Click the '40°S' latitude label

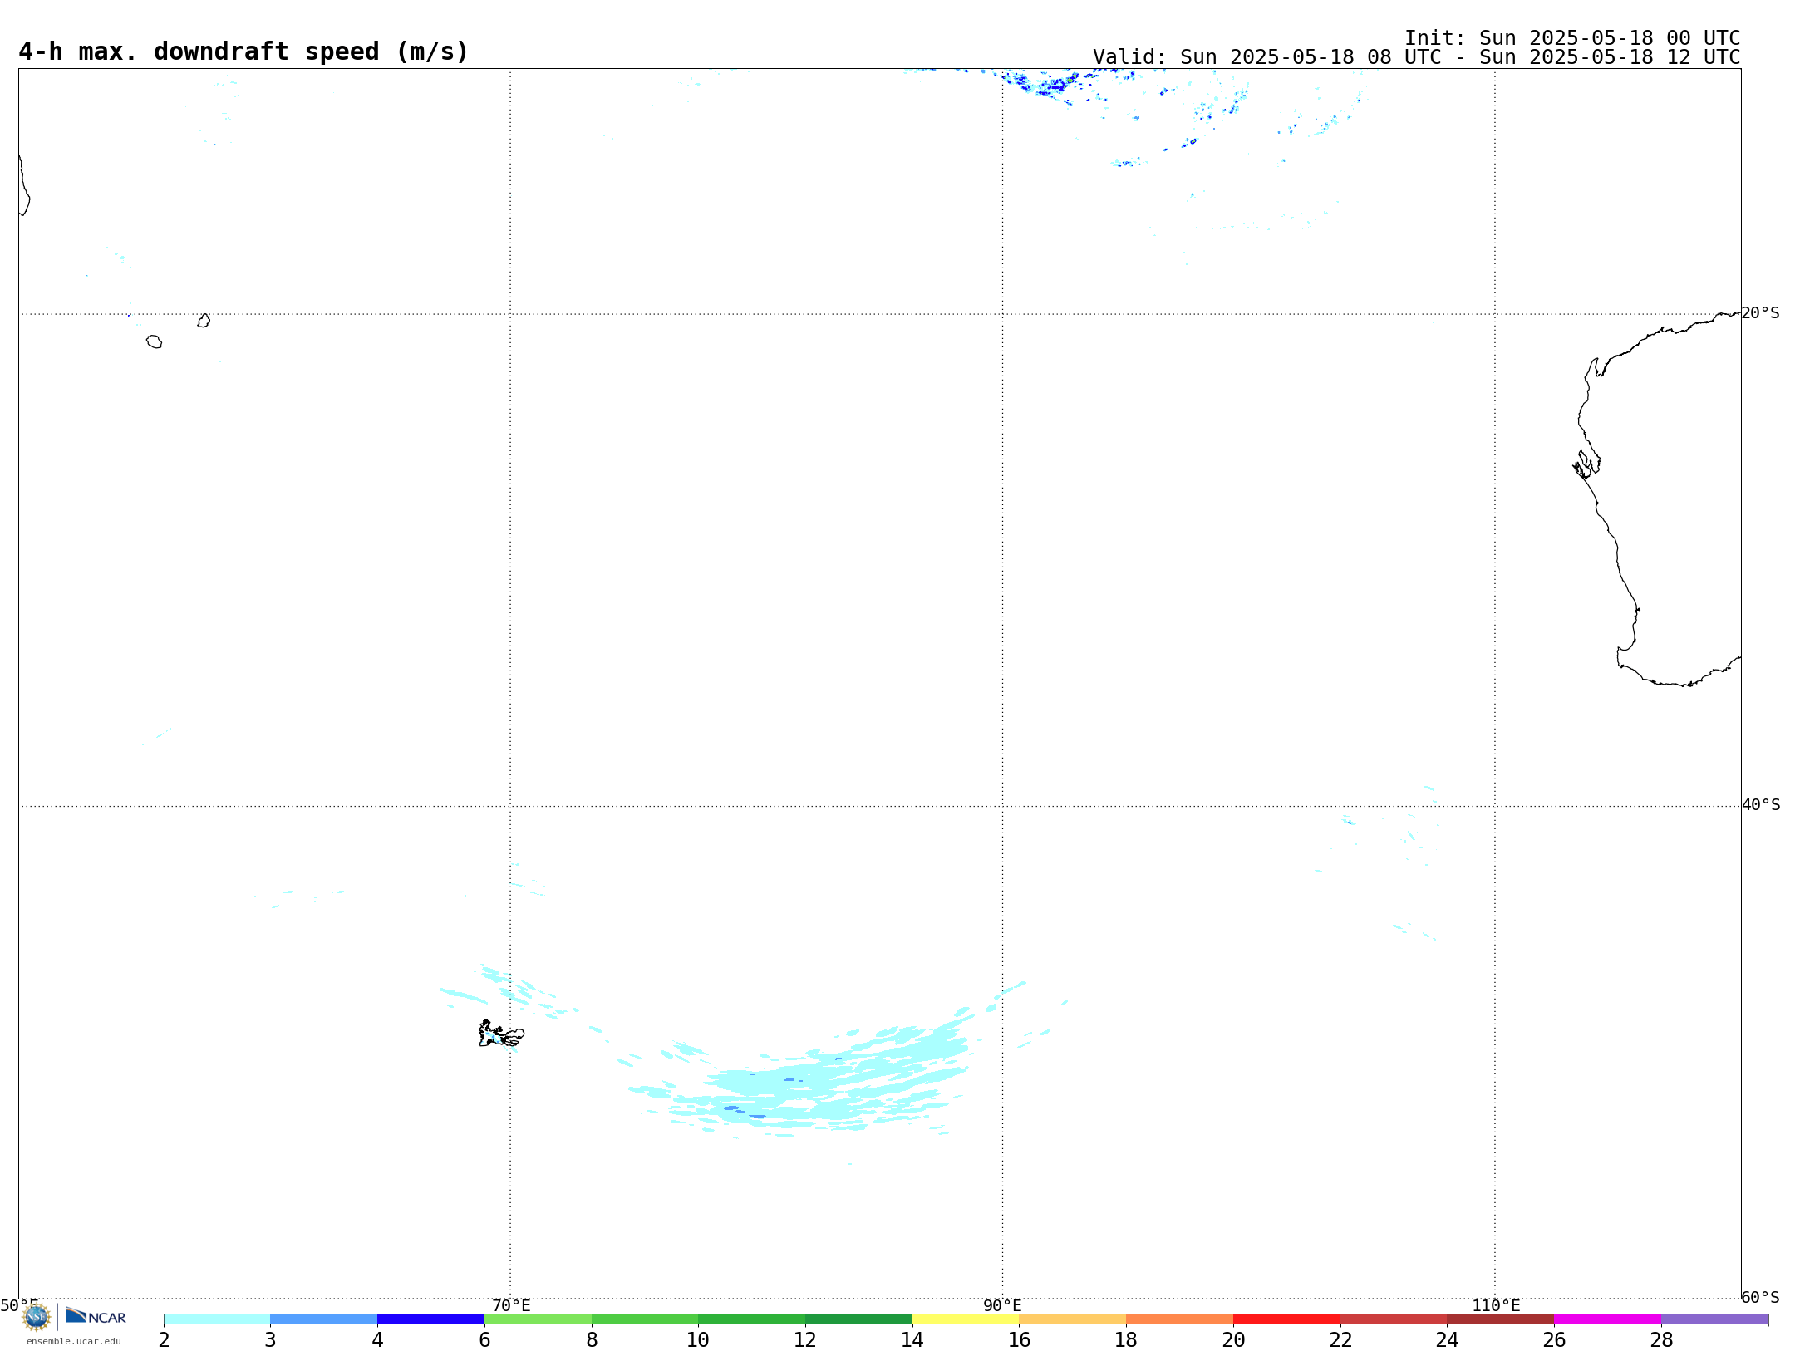tap(1761, 805)
